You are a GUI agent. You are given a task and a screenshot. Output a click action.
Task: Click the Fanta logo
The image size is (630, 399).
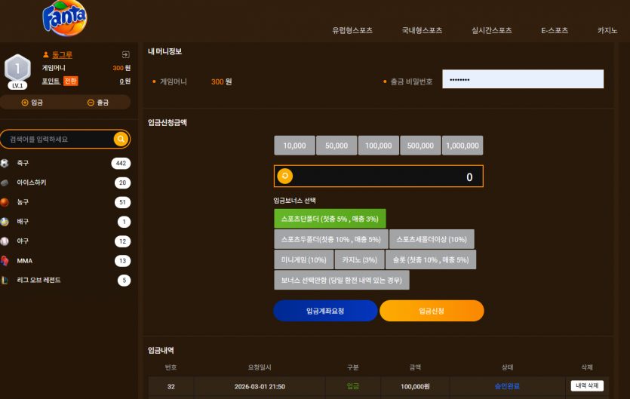point(64,18)
